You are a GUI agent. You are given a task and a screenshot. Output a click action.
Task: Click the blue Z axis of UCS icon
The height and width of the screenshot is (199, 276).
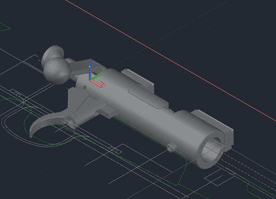(90, 73)
